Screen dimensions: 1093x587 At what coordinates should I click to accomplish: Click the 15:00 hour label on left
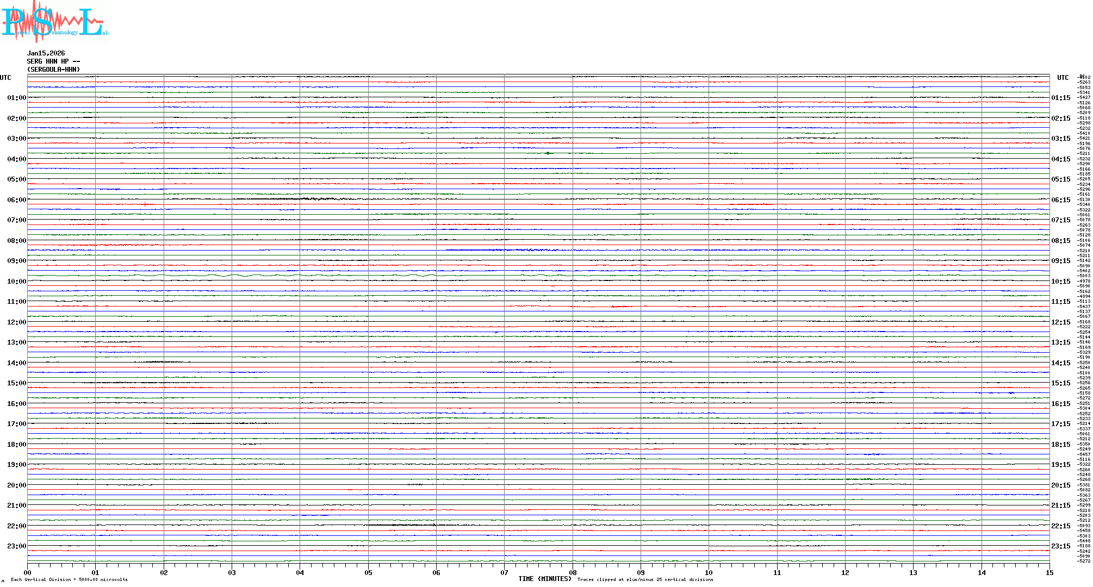pyautogui.click(x=16, y=383)
